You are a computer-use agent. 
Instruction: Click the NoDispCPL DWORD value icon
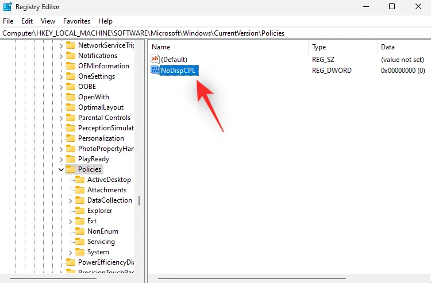point(155,70)
